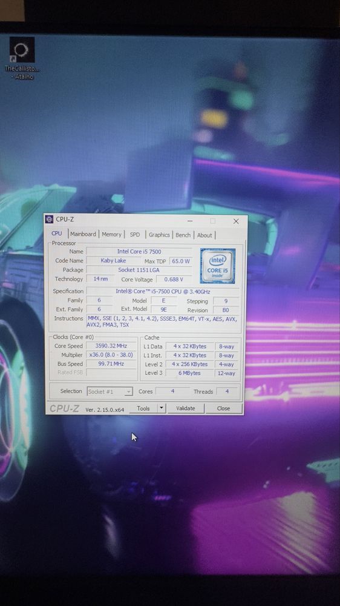Click the CPU-Z title bar app icon

50,220
